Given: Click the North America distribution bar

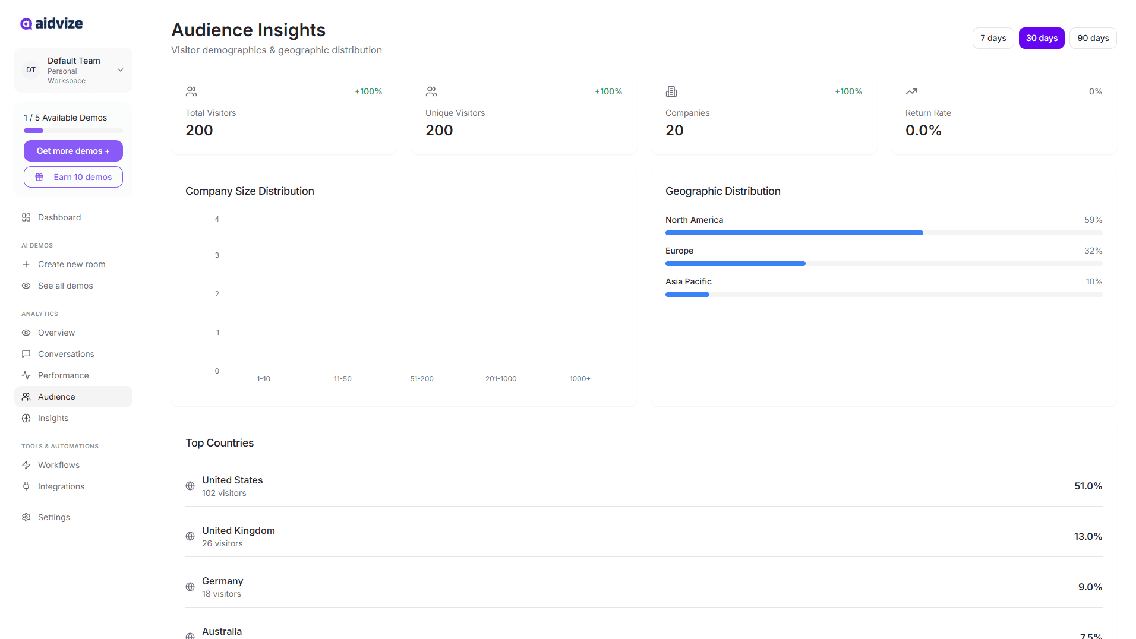Looking at the screenshot, I should pyautogui.click(x=794, y=233).
